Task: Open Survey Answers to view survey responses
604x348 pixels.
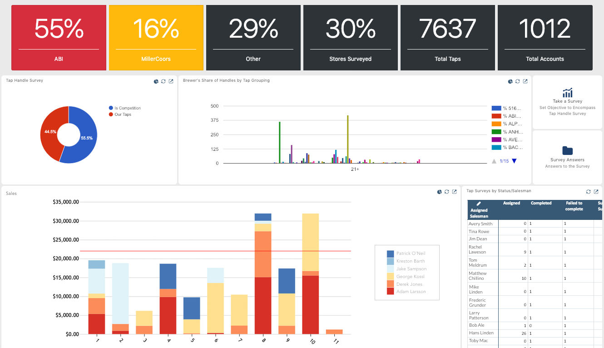Action: (x=567, y=159)
